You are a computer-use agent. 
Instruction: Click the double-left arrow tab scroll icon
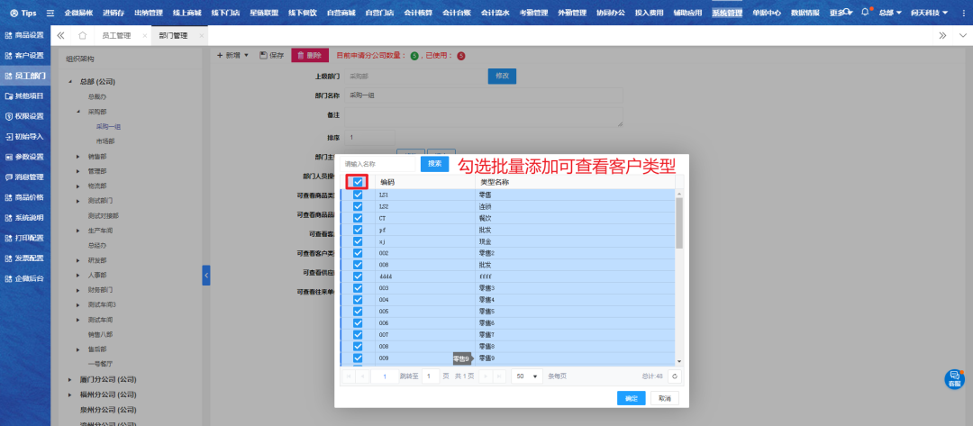60,35
